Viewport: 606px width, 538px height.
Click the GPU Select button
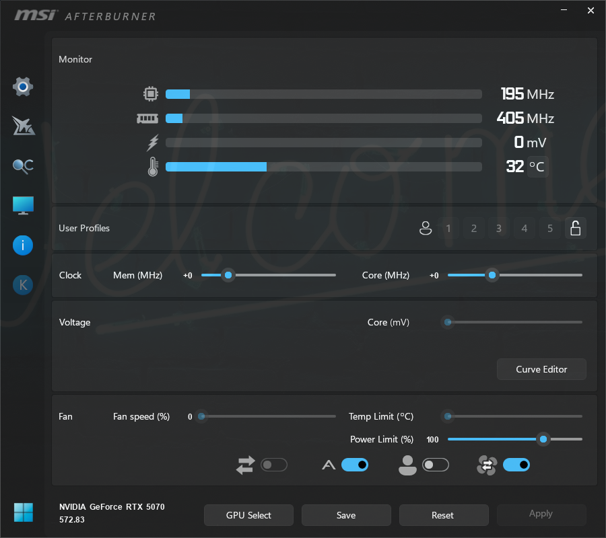(x=248, y=515)
